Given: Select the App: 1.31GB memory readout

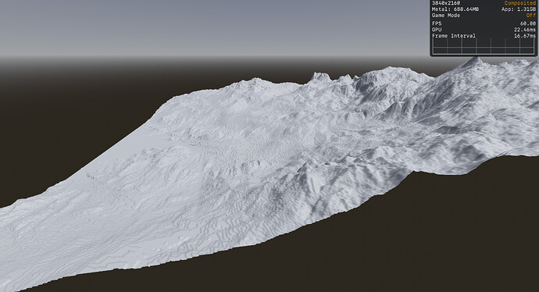Looking at the screenshot, I should coord(519,9).
